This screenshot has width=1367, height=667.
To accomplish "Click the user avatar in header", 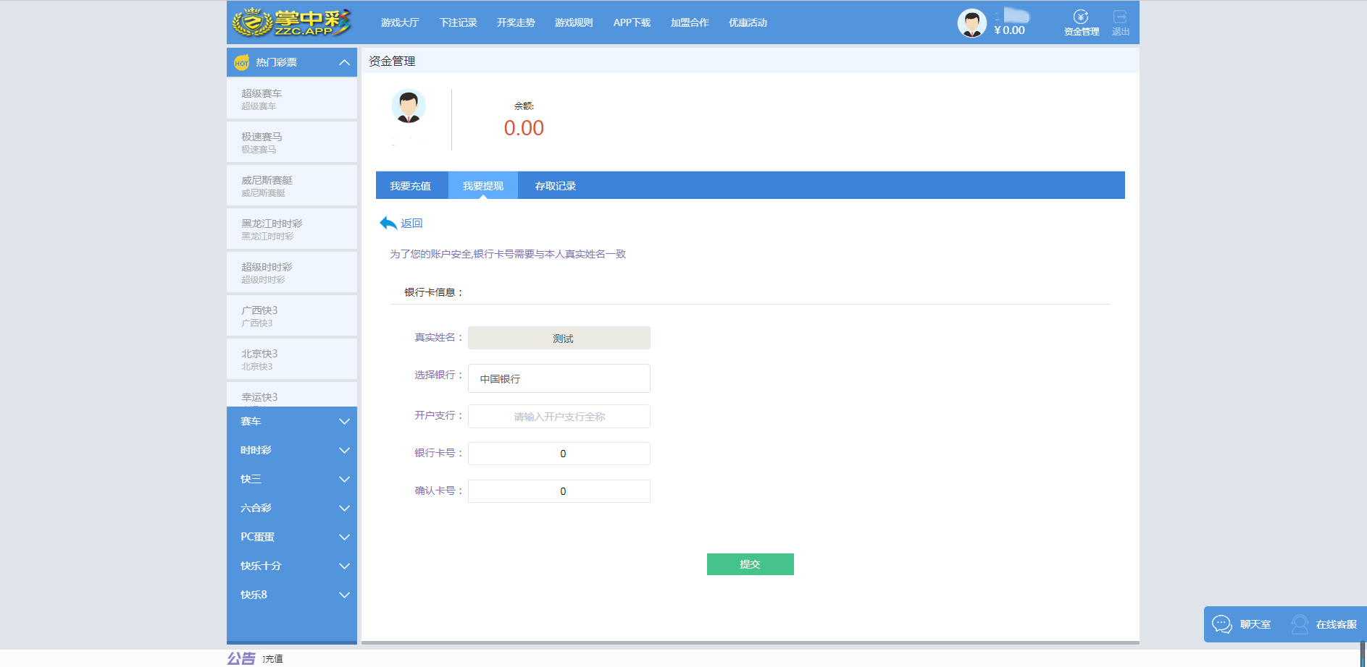I will coord(971,23).
